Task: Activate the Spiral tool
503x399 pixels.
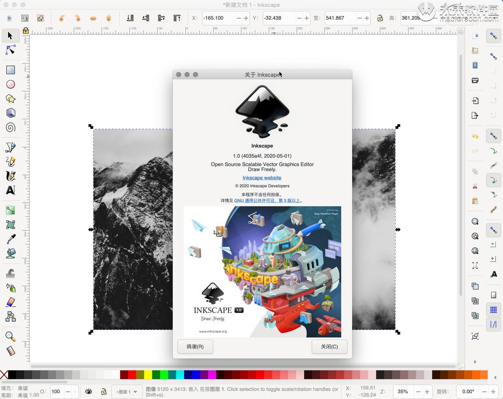Action: tap(10, 128)
